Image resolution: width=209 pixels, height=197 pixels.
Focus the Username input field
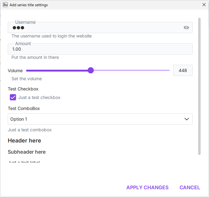click(93, 28)
